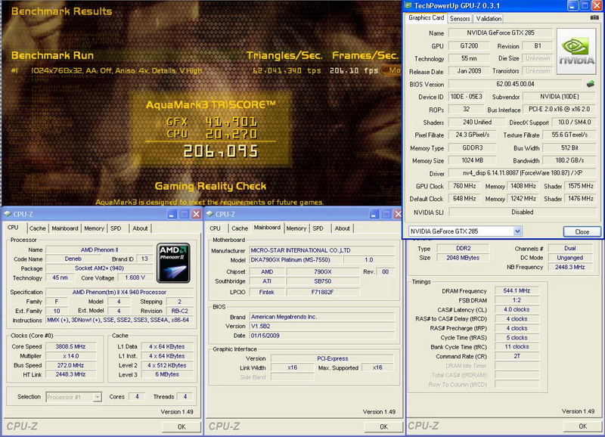605x437 pixels.
Task: Click the Close button in GPU-Z
Action: pos(582,232)
